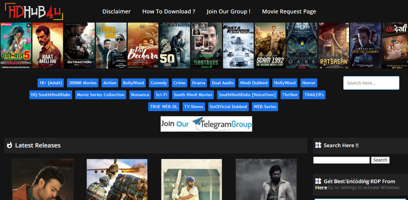Open the Block Buster 50 poster
Viewport: 408px width, 200px height.
[x=175, y=45]
